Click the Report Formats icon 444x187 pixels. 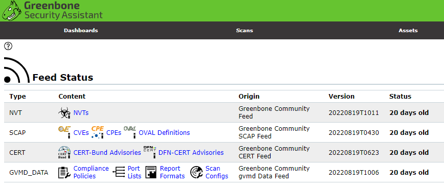click(151, 172)
